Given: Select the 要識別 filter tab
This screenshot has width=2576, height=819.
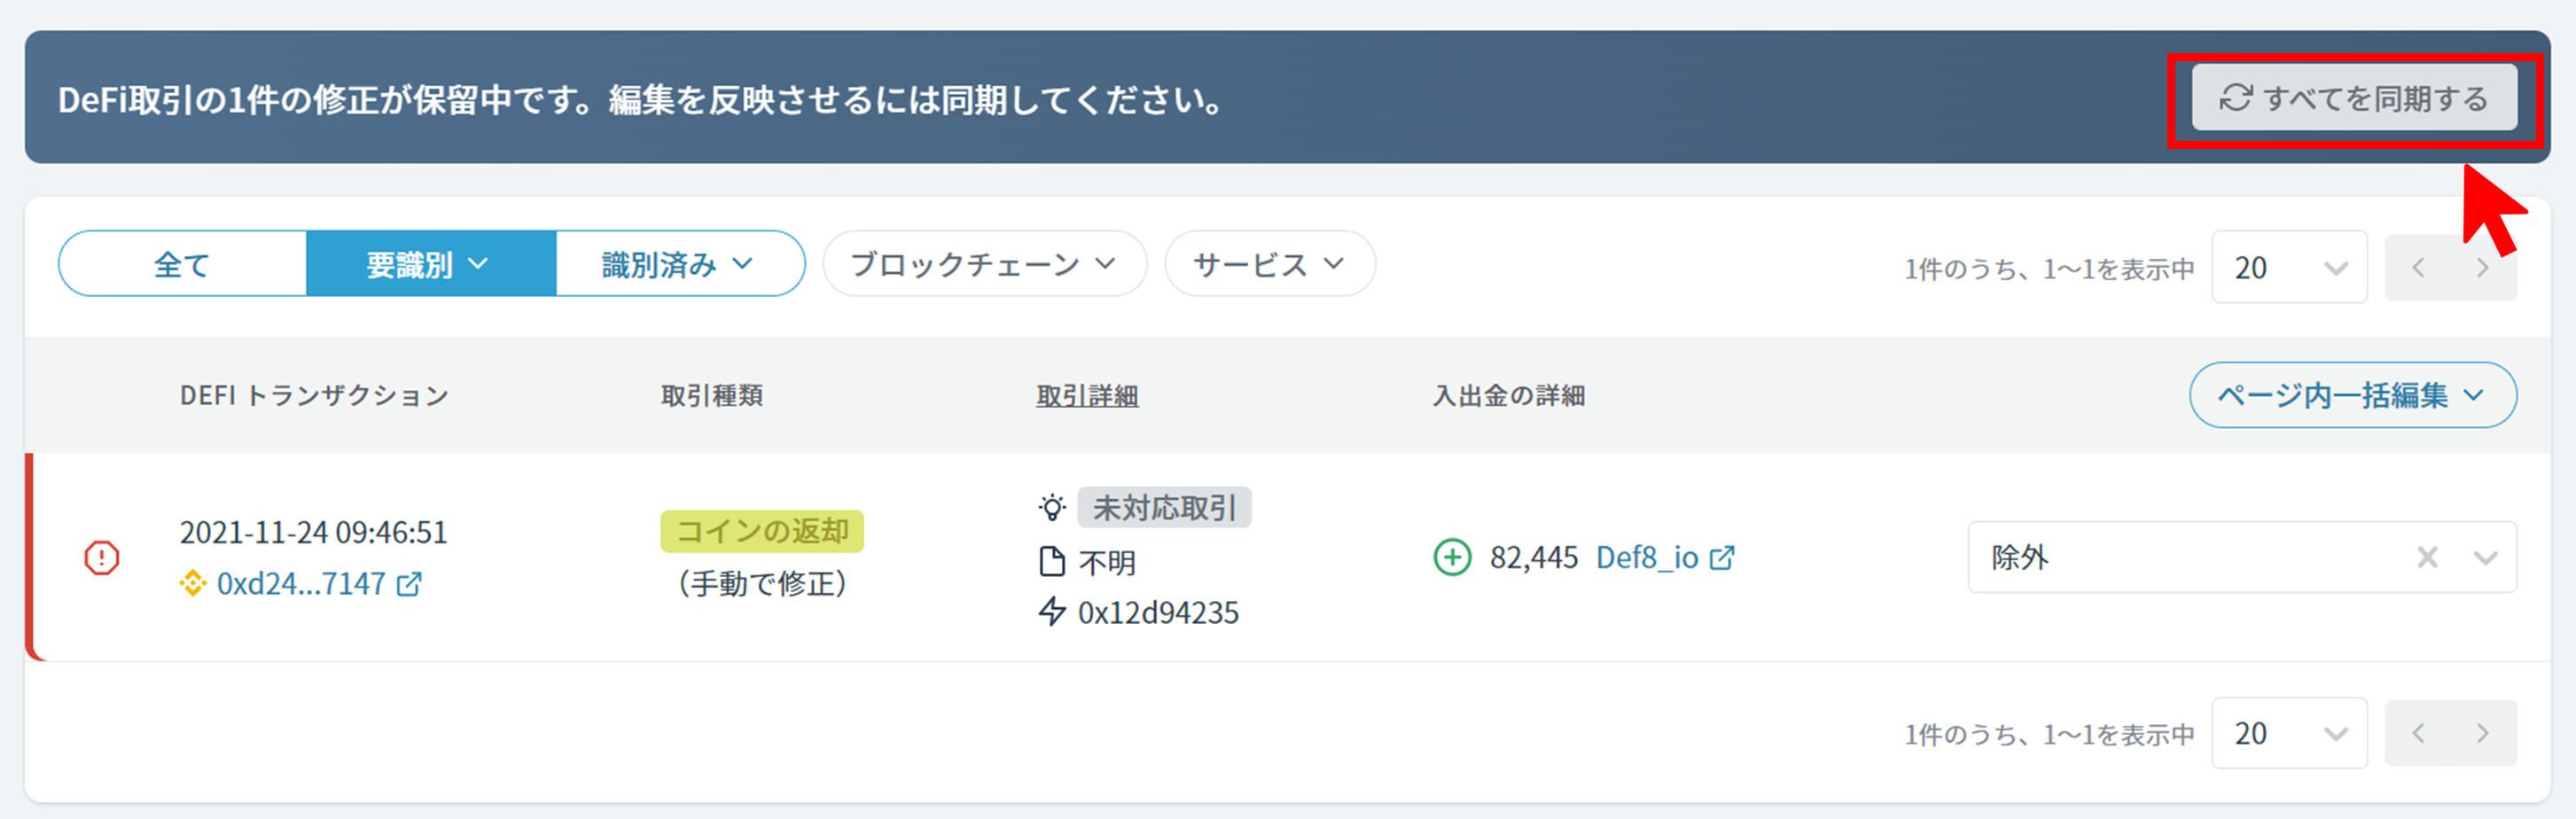Looking at the screenshot, I should (x=429, y=265).
